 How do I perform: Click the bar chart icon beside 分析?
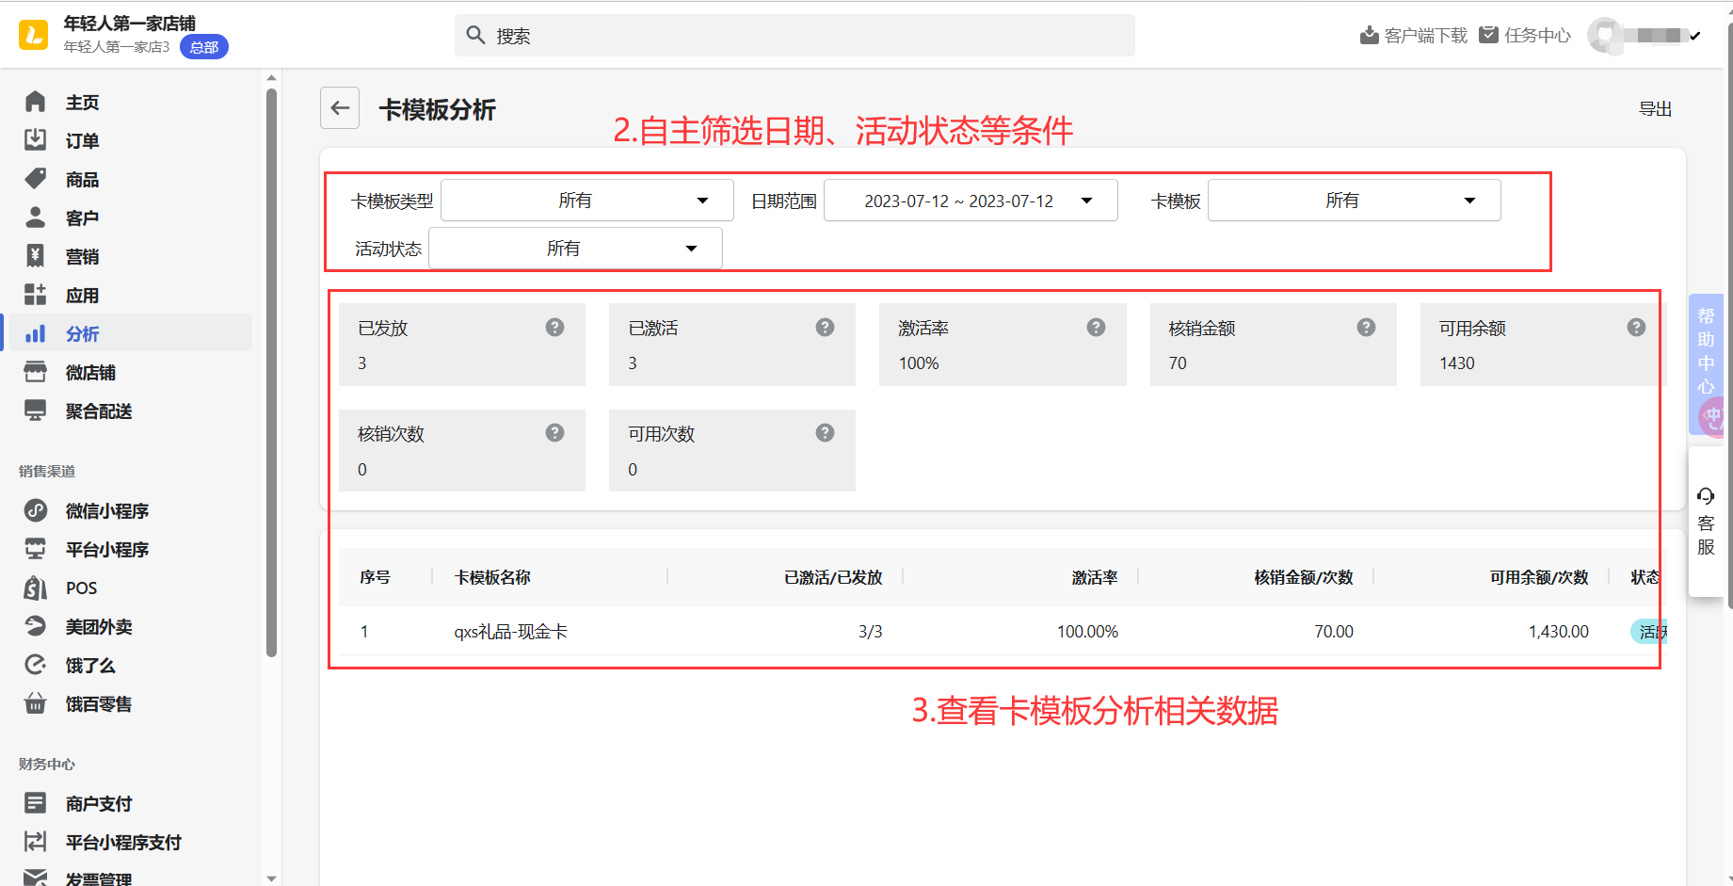click(36, 333)
